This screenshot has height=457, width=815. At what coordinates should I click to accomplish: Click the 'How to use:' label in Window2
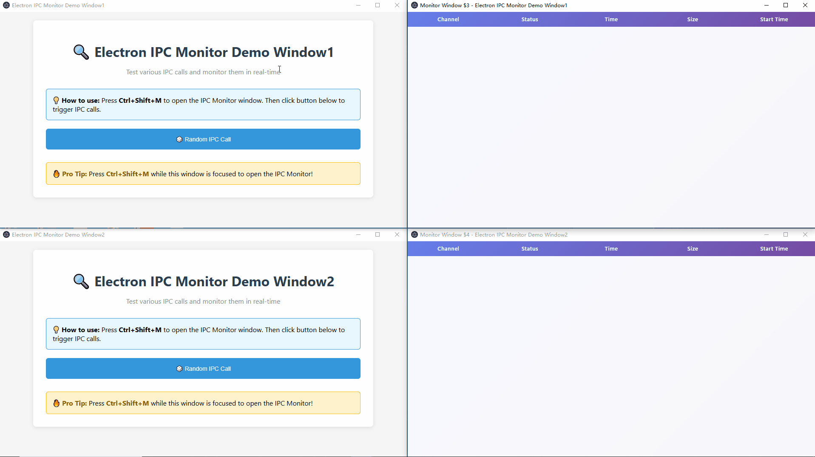pos(81,330)
